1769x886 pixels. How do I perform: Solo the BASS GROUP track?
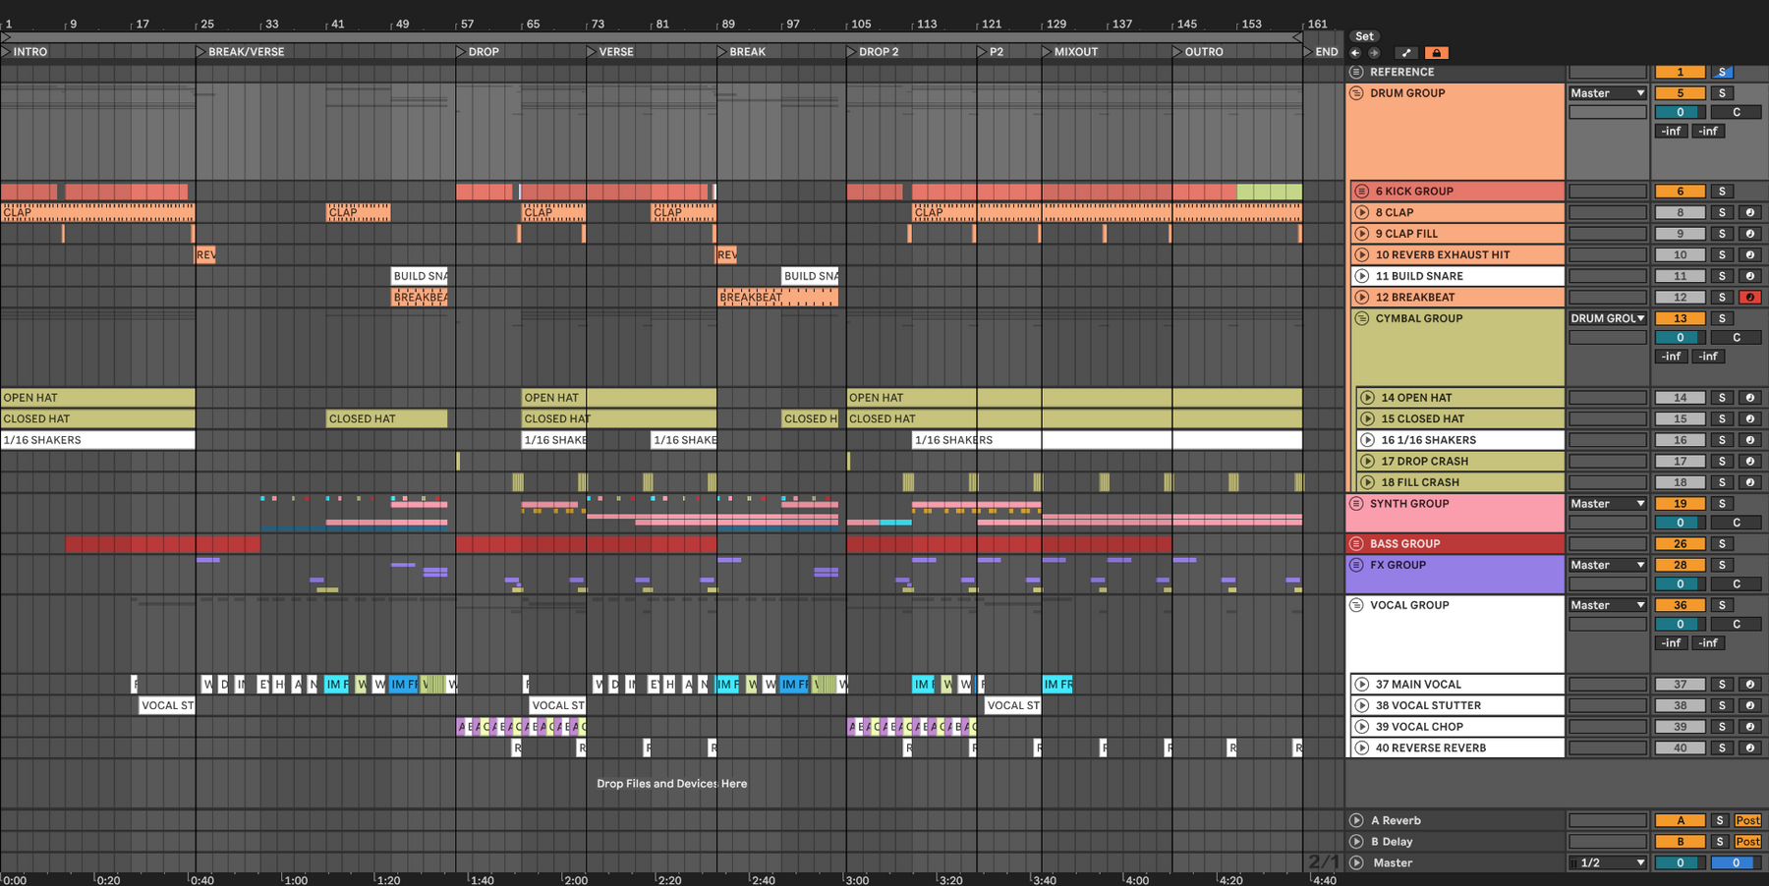pyautogui.click(x=1722, y=543)
